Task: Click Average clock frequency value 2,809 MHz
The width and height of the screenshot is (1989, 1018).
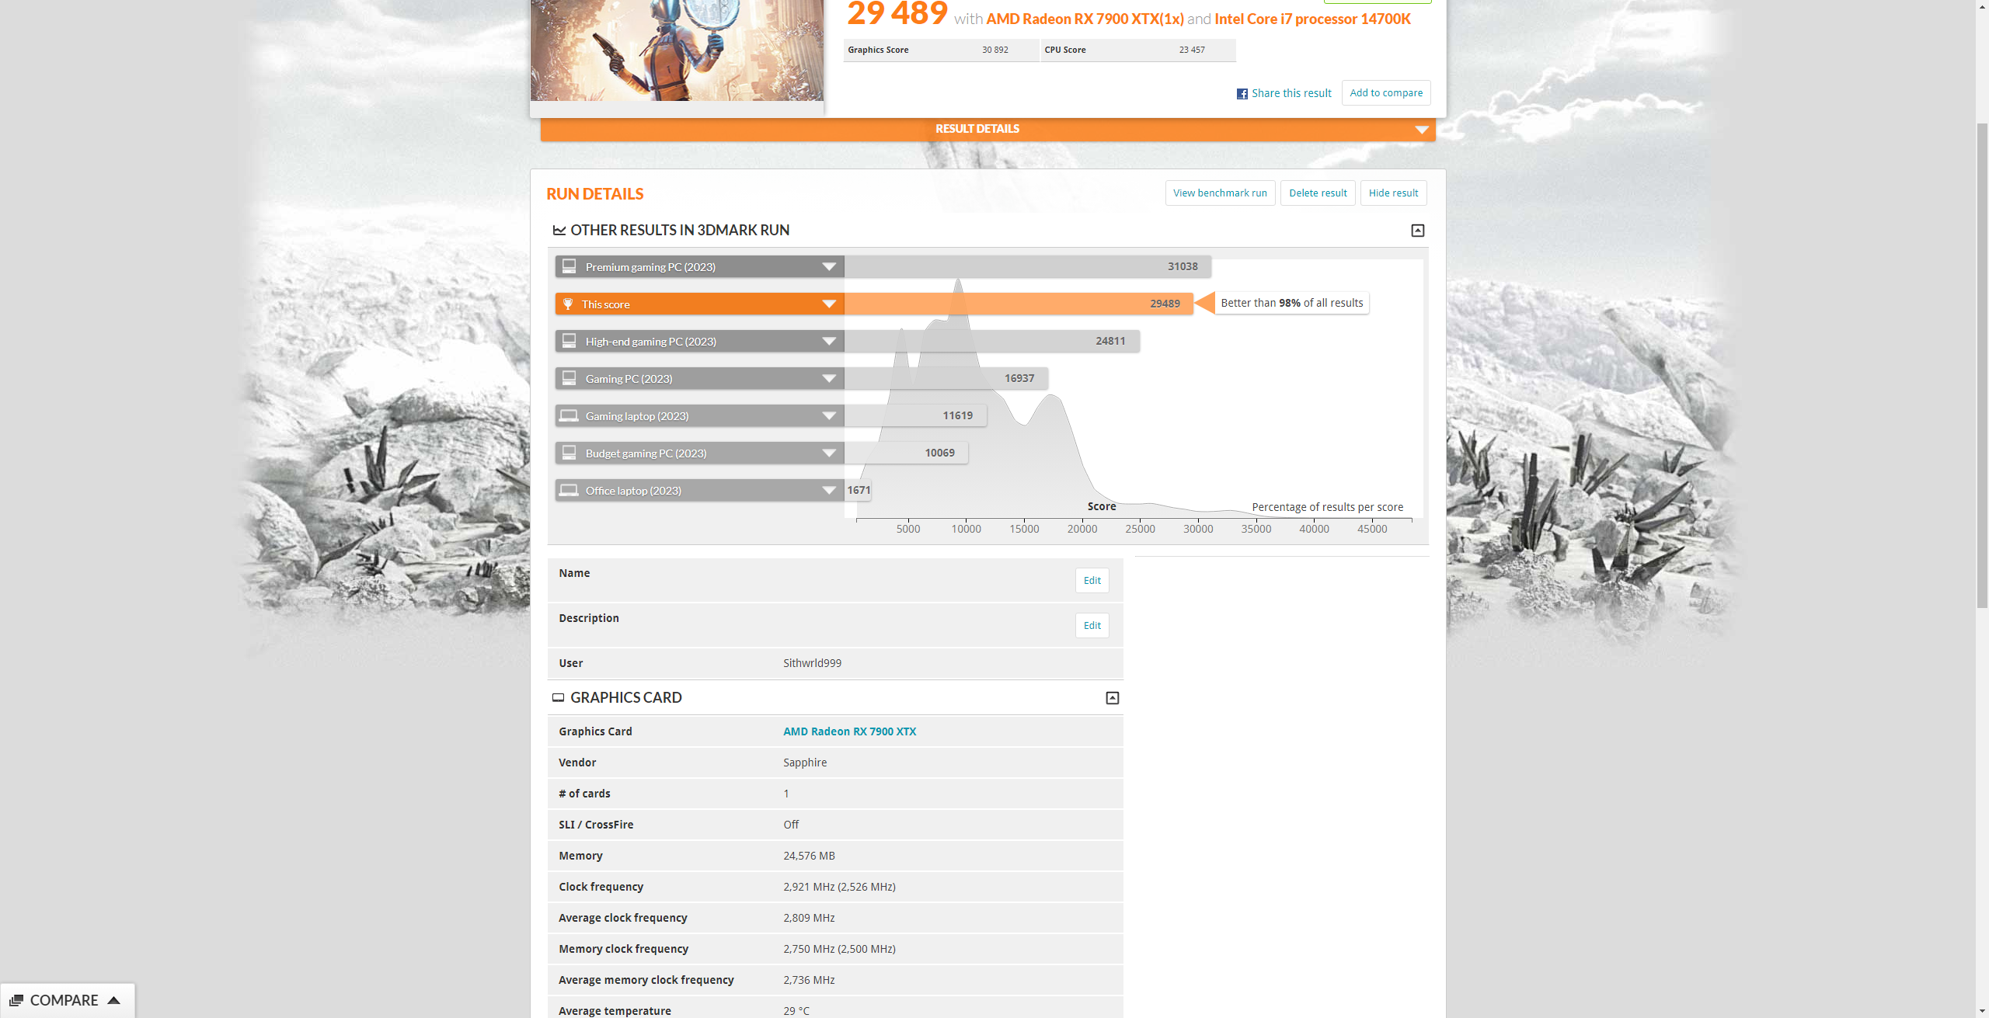Action: point(809,918)
